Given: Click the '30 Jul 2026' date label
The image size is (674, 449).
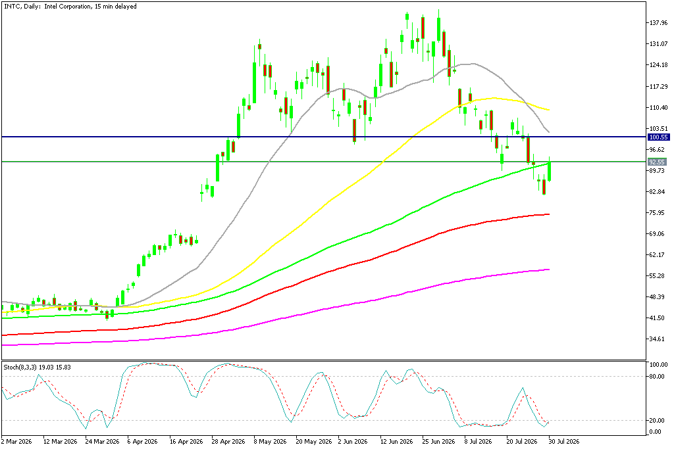Looking at the screenshot, I should 563,442.
